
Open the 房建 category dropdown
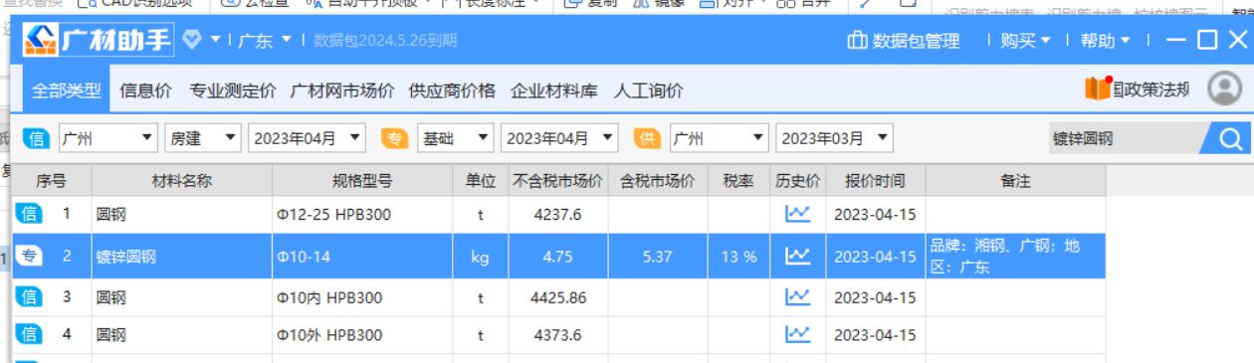(203, 138)
